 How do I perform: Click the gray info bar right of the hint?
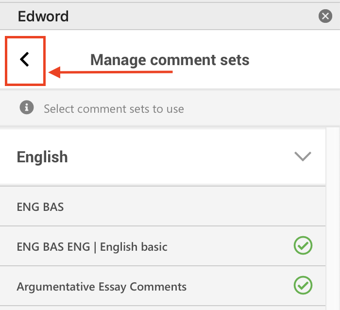point(262,108)
